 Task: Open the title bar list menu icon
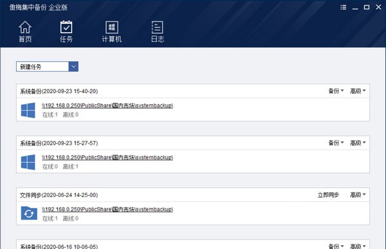[343, 7]
